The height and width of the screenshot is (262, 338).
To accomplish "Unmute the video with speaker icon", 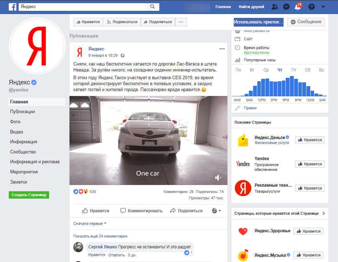I will pyautogui.click(x=218, y=178).
